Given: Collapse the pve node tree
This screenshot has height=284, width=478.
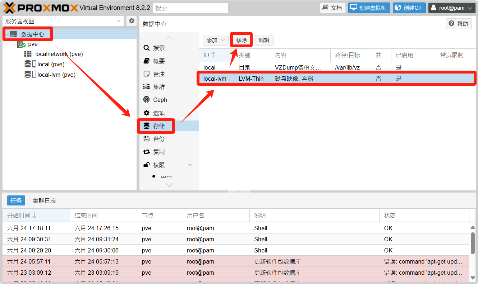Looking at the screenshot, I should click(14, 44).
